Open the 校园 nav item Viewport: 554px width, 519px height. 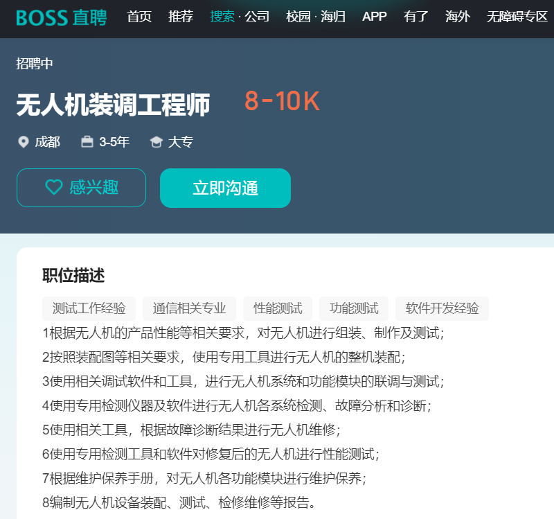click(298, 17)
